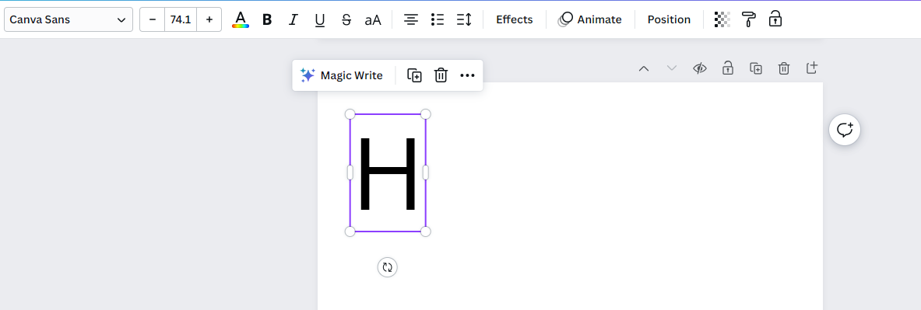Click the right side width handle
Viewport: 921px width, 310px height.
[426, 173]
